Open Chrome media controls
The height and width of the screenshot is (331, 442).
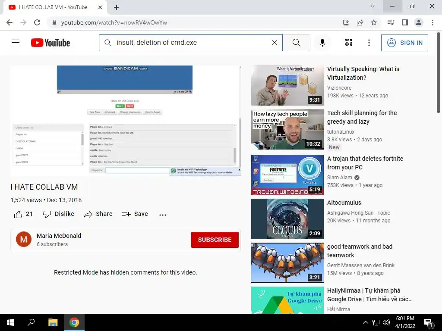coord(391,22)
